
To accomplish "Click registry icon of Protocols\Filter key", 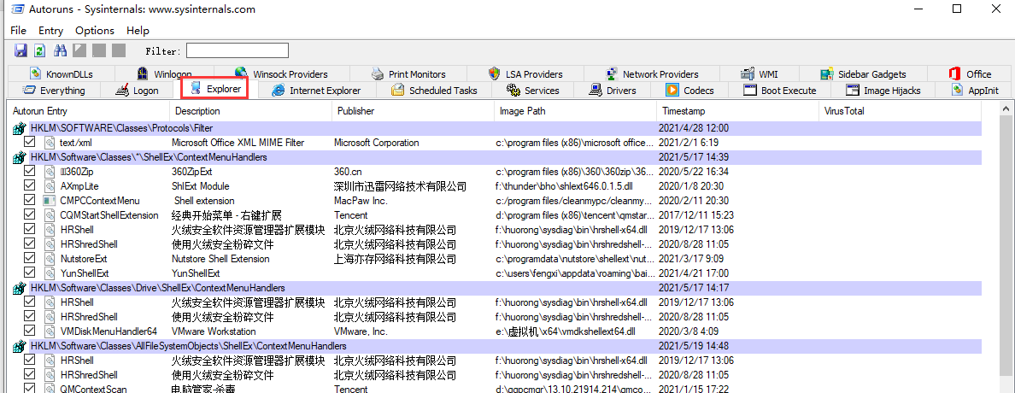I will pyautogui.click(x=20, y=128).
